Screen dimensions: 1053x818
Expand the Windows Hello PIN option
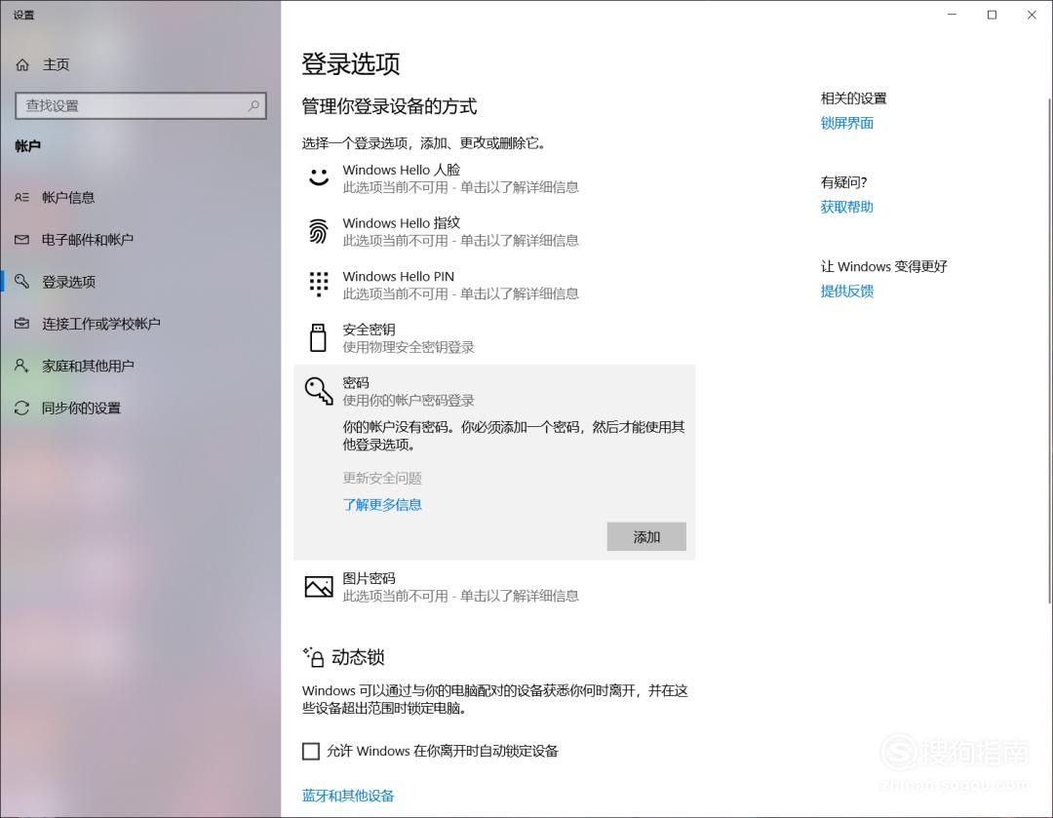click(x=494, y=285)
